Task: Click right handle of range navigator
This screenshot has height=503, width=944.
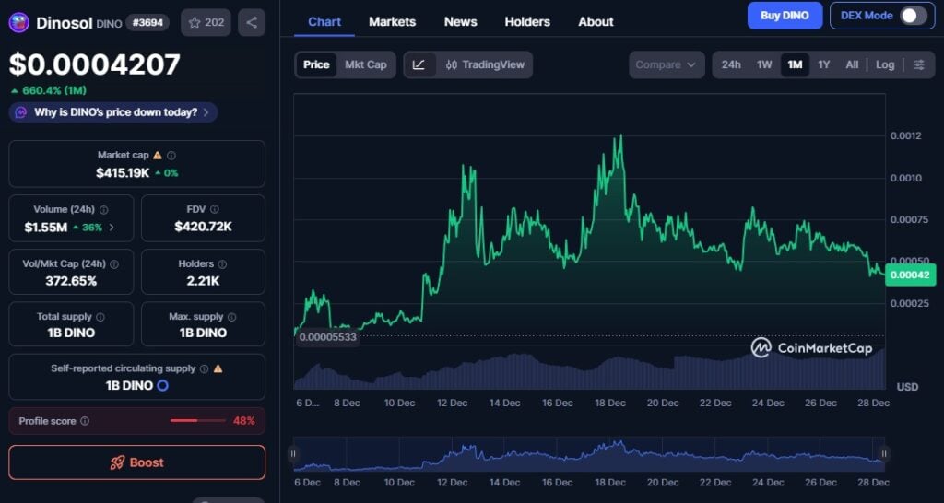Action: 884,453
